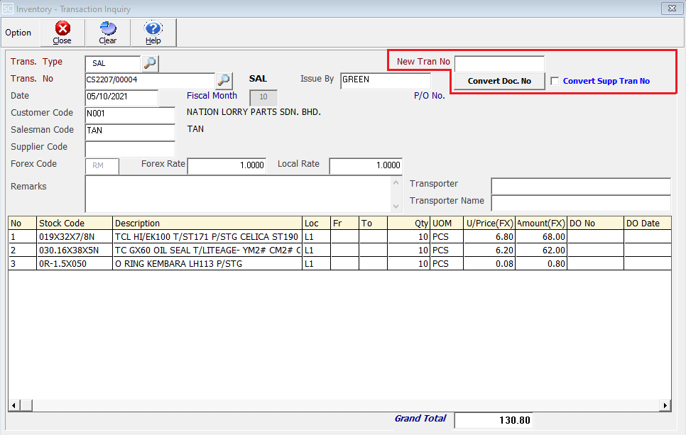Click description O RING KEMBARA LH113
686x435 pixels.
207,264
